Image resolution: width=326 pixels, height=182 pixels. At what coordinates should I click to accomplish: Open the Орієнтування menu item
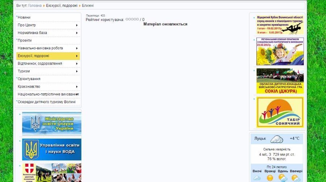pyautogui.click(x=29, y=79)
